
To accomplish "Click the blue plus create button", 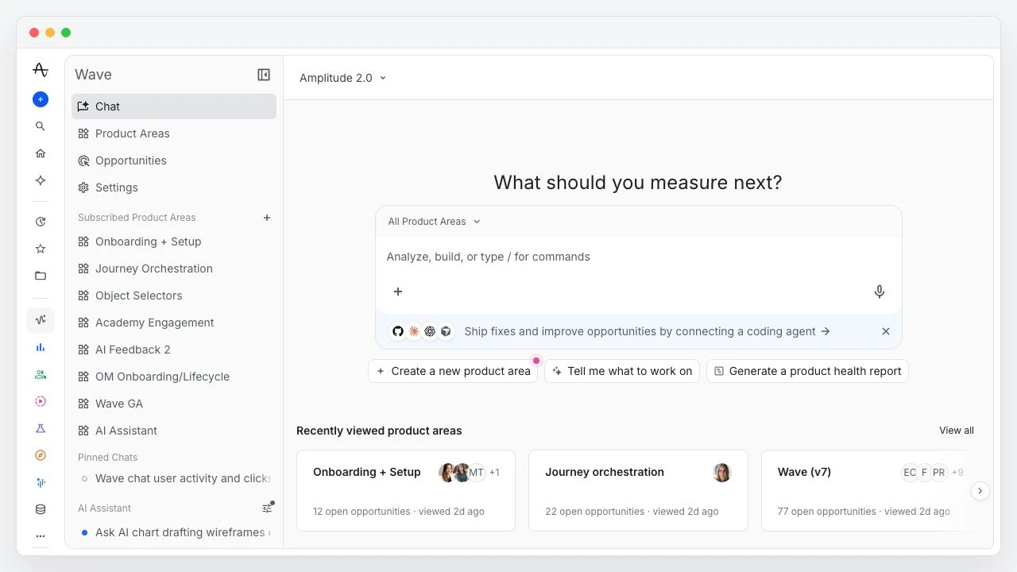I will [41, 99].
